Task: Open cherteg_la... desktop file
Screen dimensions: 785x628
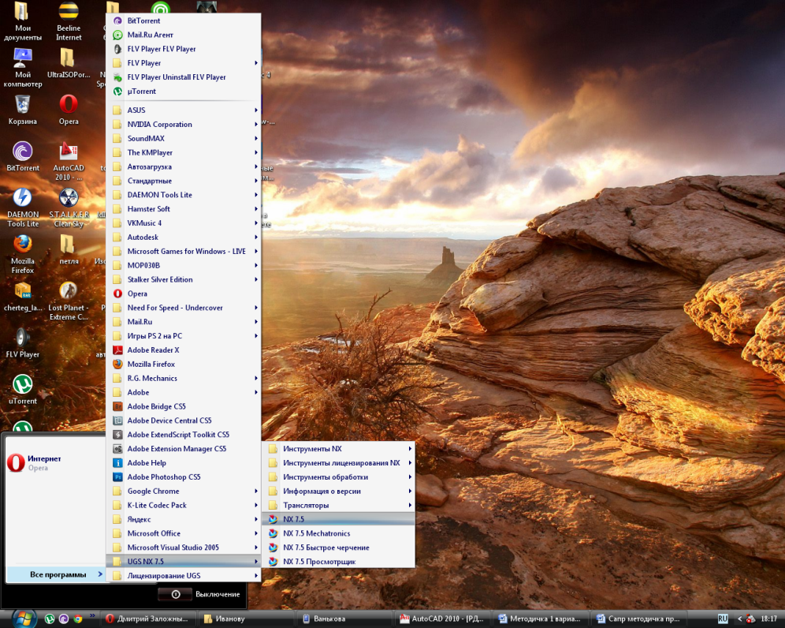Action: [23, 296]
